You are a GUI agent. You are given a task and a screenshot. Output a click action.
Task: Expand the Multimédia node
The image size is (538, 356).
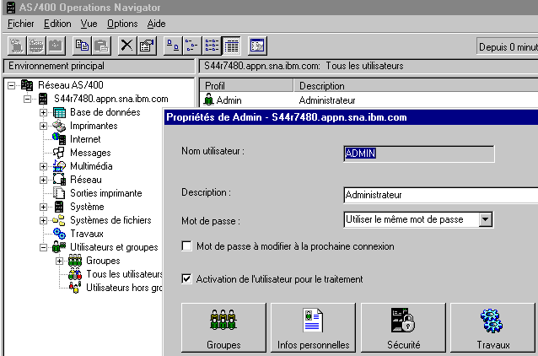(x=43, y=166)
